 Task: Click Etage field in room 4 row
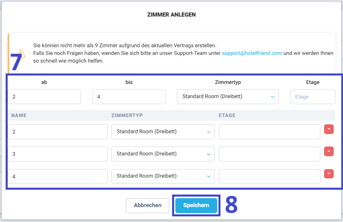270,176
